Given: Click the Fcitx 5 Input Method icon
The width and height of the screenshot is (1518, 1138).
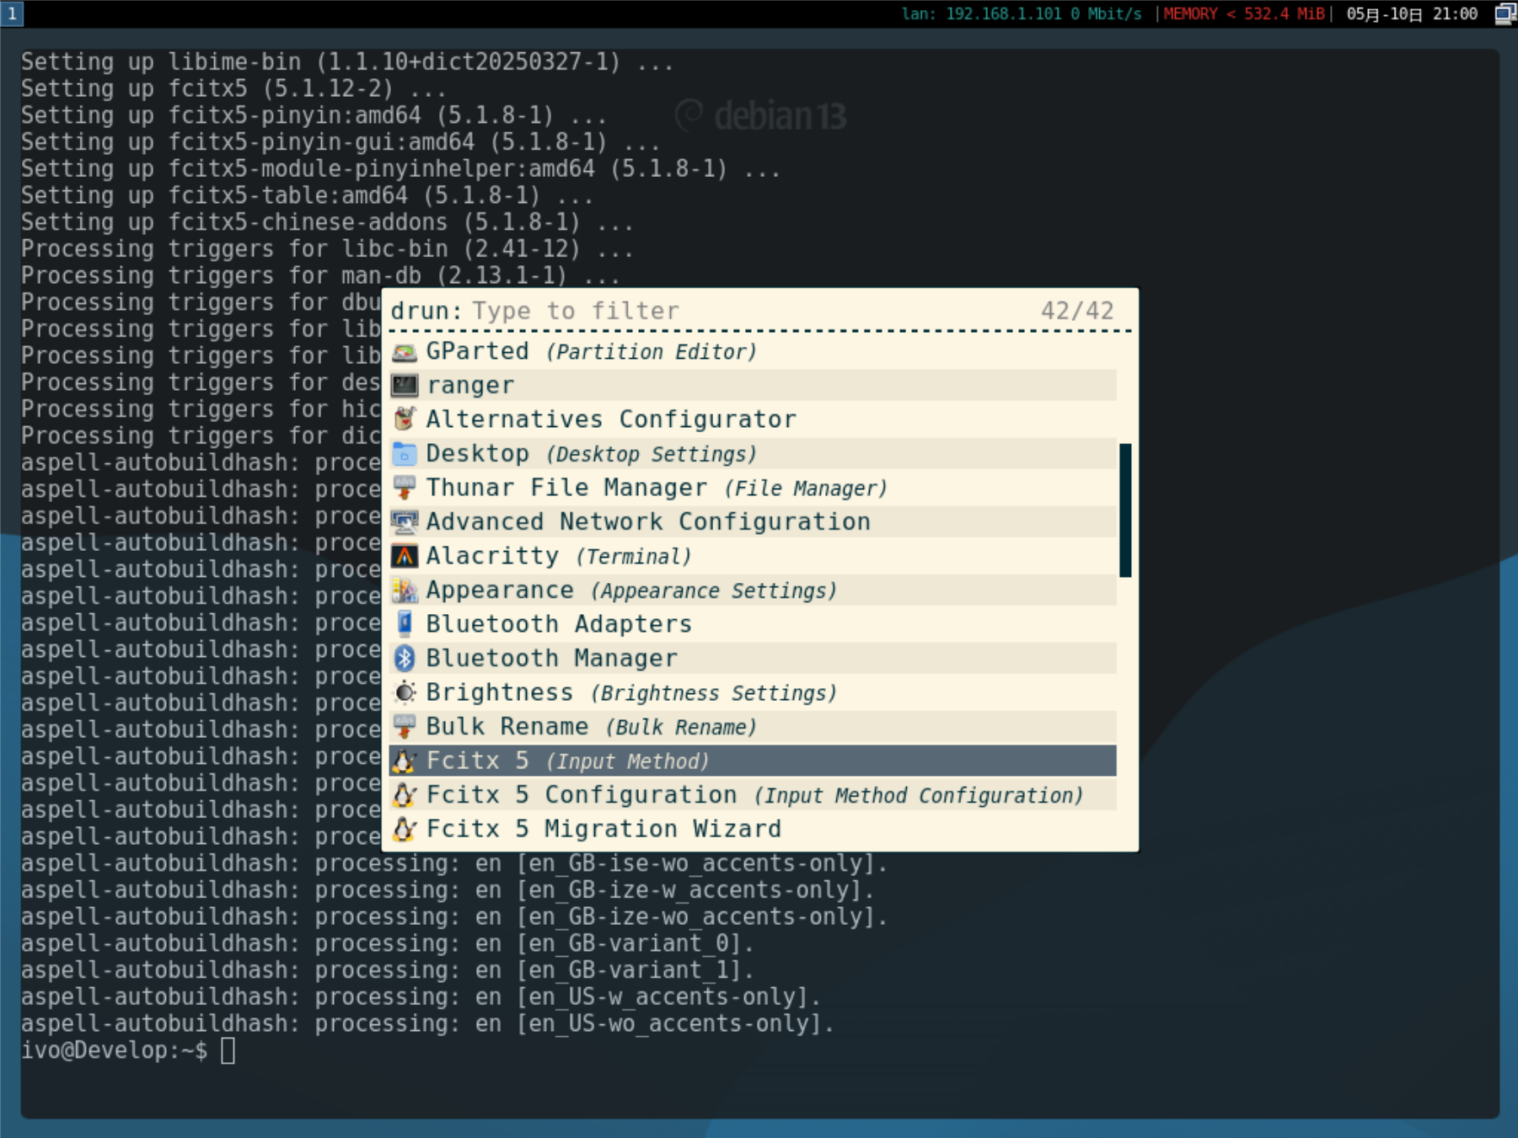Looking at the screenshot, I should 405,761.
